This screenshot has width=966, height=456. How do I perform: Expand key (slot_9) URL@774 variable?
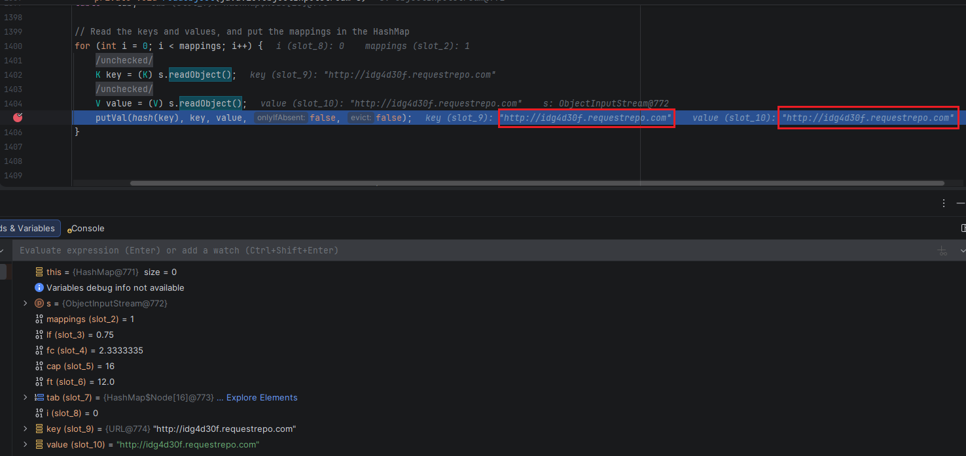(x=26, y=429)
